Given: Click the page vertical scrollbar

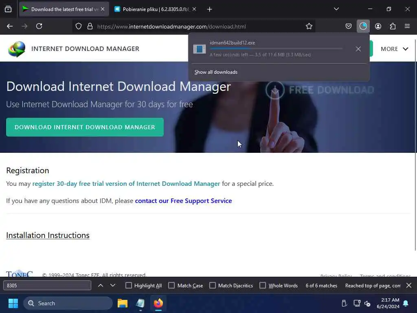Looking at the screenshot, I should click(x=415, y=145).
